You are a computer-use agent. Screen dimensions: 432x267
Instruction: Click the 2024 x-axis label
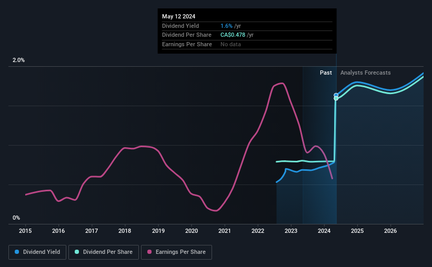pyautogui.click(x=324, y=231)
